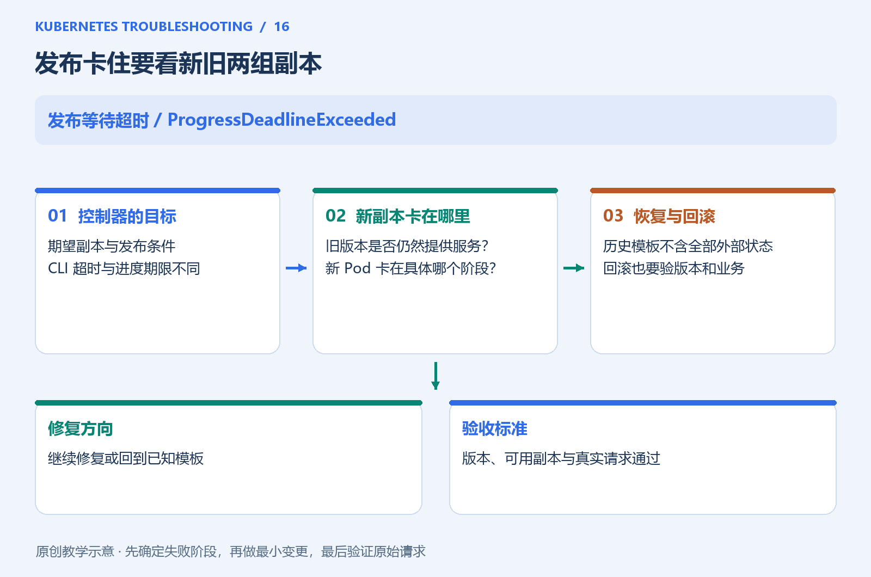Click the card heading '01 控制器的目标'

click(112, 216)
